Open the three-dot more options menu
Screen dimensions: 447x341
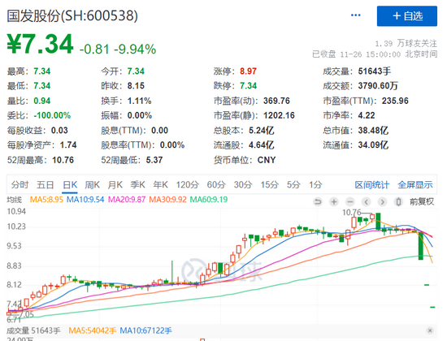point(355,15)
